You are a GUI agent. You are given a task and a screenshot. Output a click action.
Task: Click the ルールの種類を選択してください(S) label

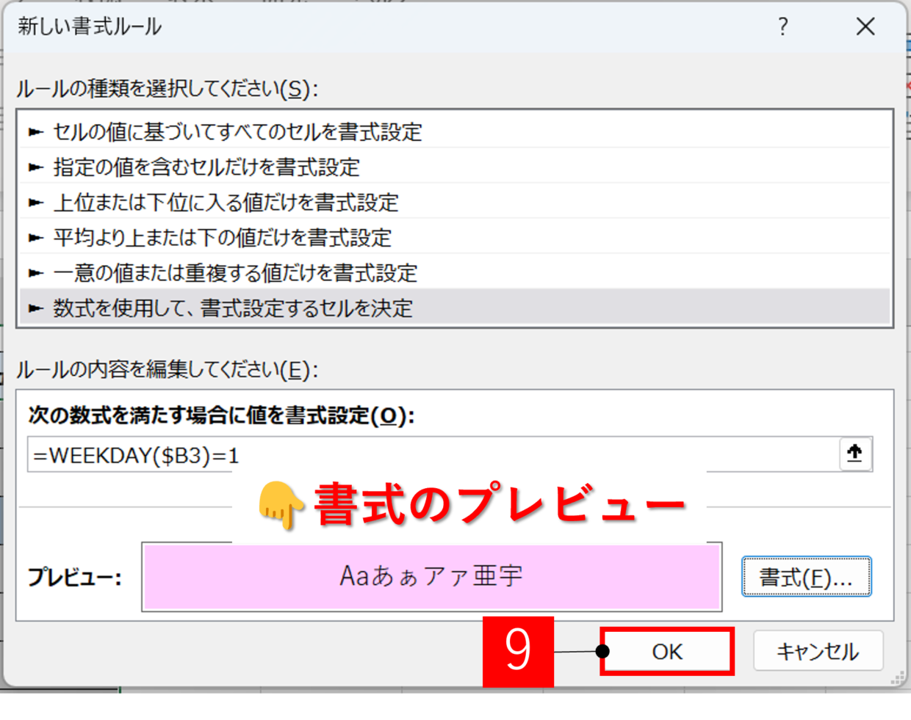(x=167, y=89)
